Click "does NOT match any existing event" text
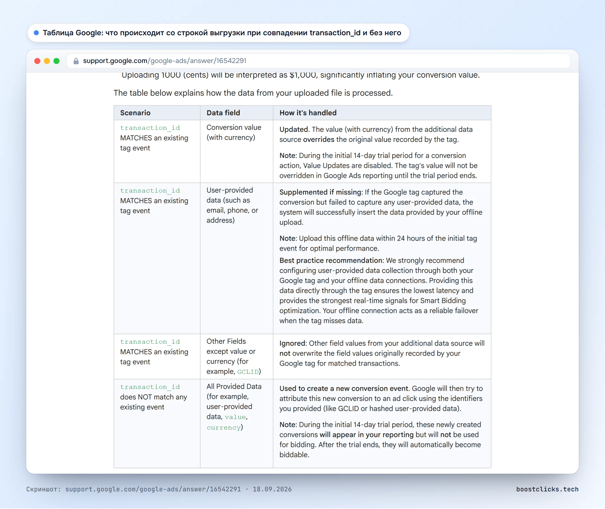Screen dimensions: 605x509 pos(154,402)
